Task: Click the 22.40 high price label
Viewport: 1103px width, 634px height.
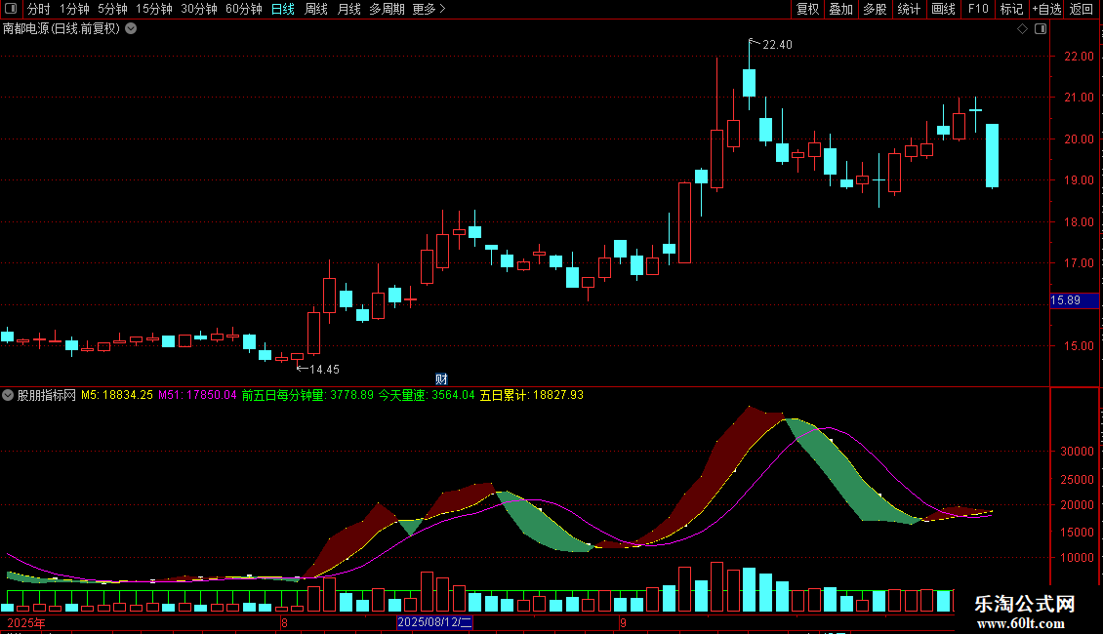Action: (x=777, y=45)
